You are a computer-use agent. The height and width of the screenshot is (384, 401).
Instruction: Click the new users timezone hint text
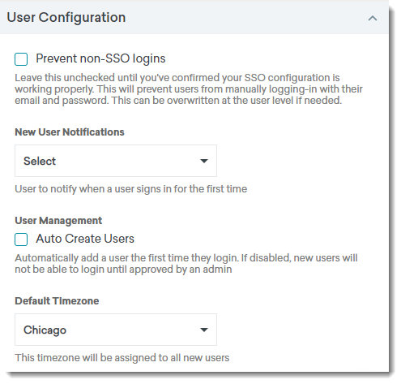122,358
